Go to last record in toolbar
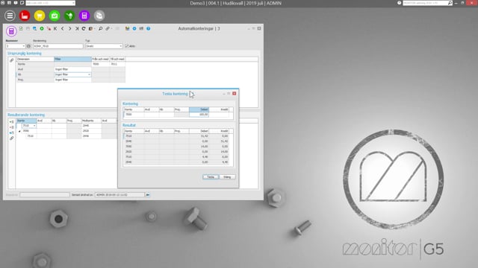The image size is (478, 268). tap(77, 28)
